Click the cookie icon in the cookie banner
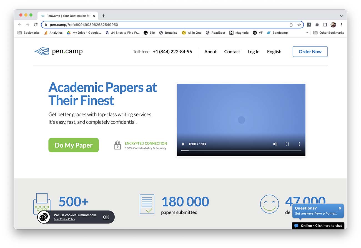 43,217
